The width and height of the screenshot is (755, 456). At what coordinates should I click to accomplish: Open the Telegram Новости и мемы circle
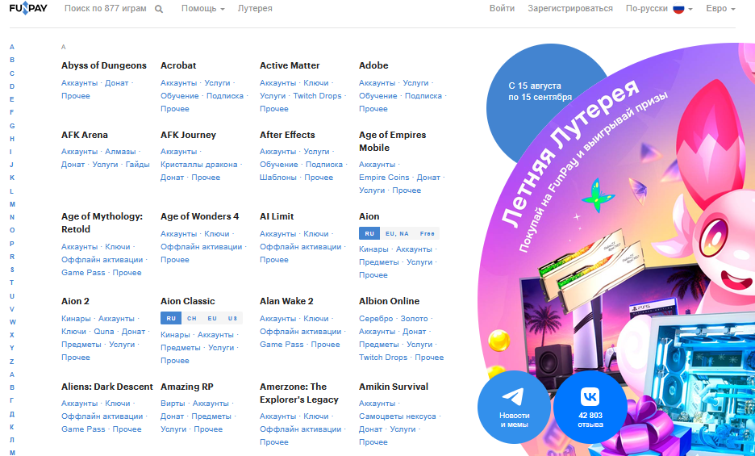pos(514,407)
